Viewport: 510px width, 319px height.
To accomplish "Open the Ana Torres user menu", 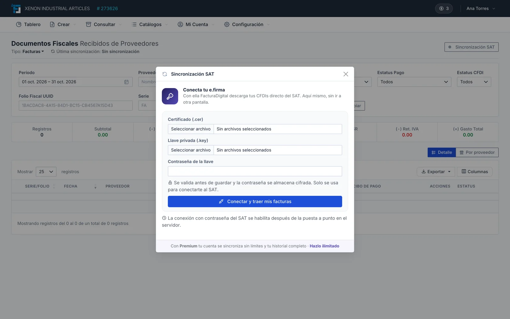I will coord(481,9).
